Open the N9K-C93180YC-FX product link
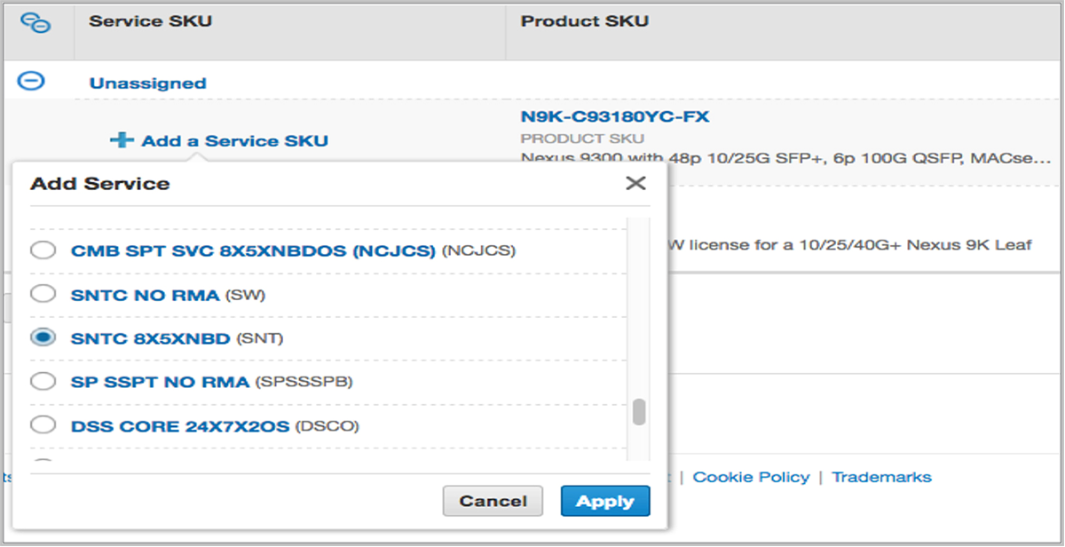The height and width of the screenshot is (547, 1065). [x=614, y=117]
